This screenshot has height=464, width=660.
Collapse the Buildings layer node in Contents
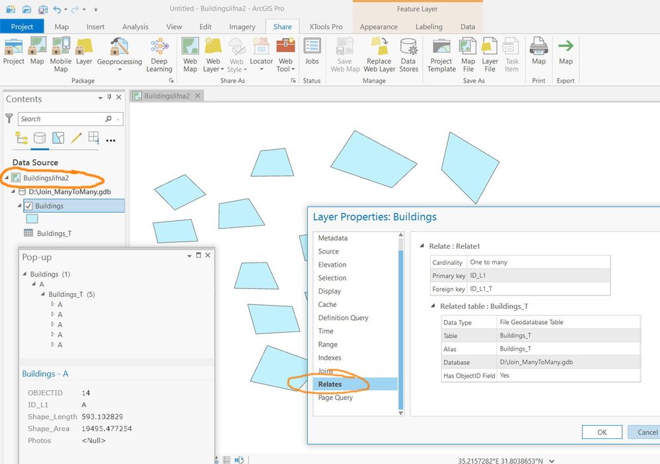tap(19, 206)
